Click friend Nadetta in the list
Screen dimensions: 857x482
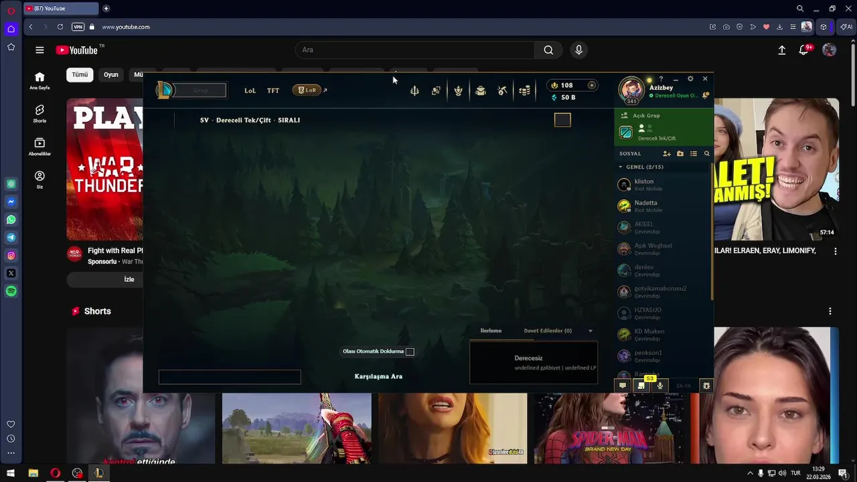664,206
